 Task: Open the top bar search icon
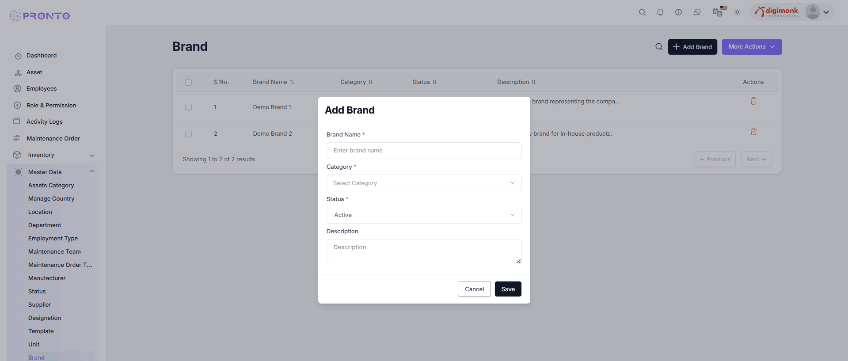(x=642, y=12)
